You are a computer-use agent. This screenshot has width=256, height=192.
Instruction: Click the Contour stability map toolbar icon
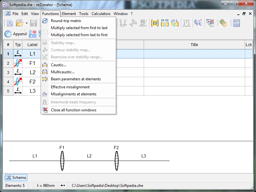(133, 23)
